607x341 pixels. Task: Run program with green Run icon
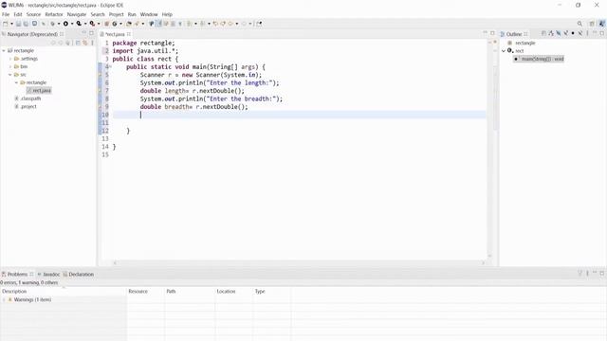tap(65, 24)
